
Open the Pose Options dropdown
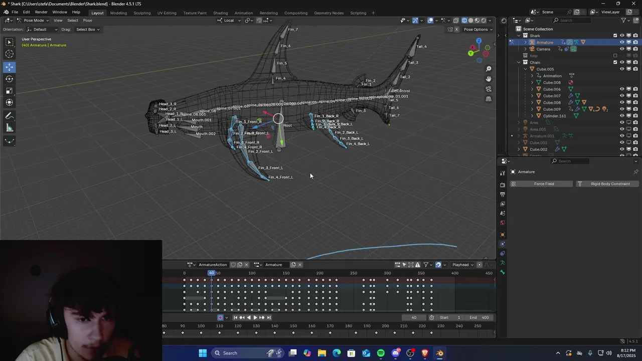pos(478,29)
